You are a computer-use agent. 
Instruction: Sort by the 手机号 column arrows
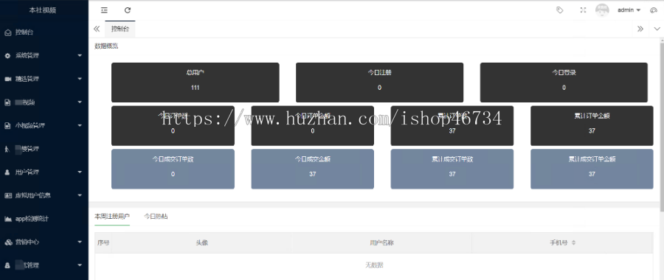click(574, 242)
